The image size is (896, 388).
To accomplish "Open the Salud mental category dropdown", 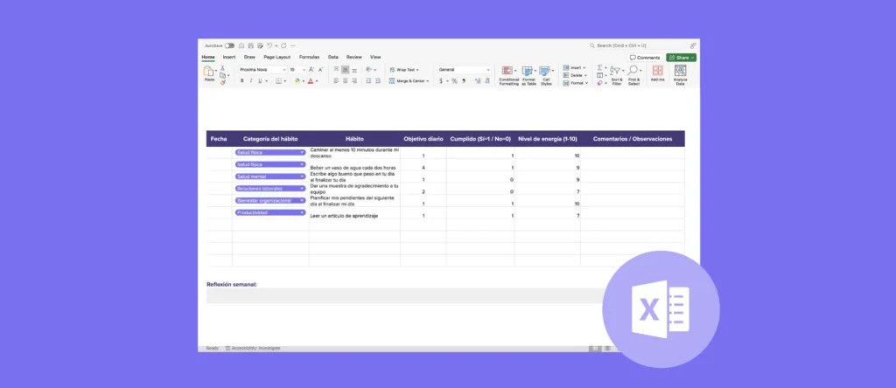I will tap(270, 177).
